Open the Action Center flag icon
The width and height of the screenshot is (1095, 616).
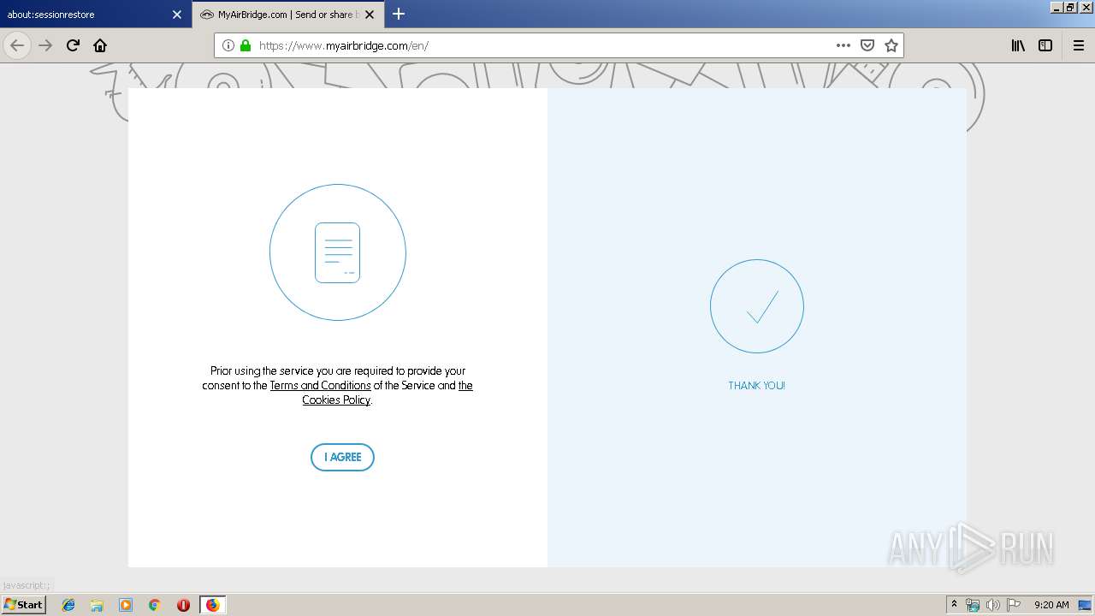coord(1014,605)
